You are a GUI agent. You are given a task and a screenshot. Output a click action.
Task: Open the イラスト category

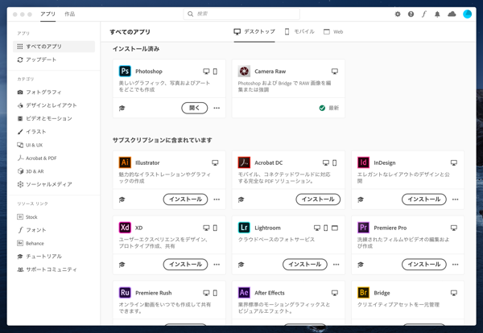(x=31, y=132)
